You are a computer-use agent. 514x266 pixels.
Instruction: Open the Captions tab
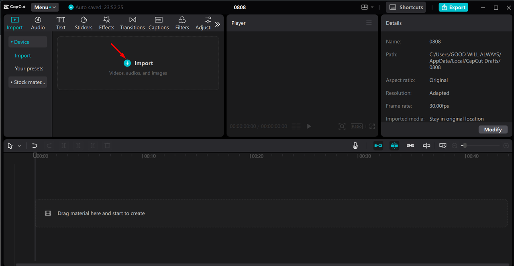[159, 23]
